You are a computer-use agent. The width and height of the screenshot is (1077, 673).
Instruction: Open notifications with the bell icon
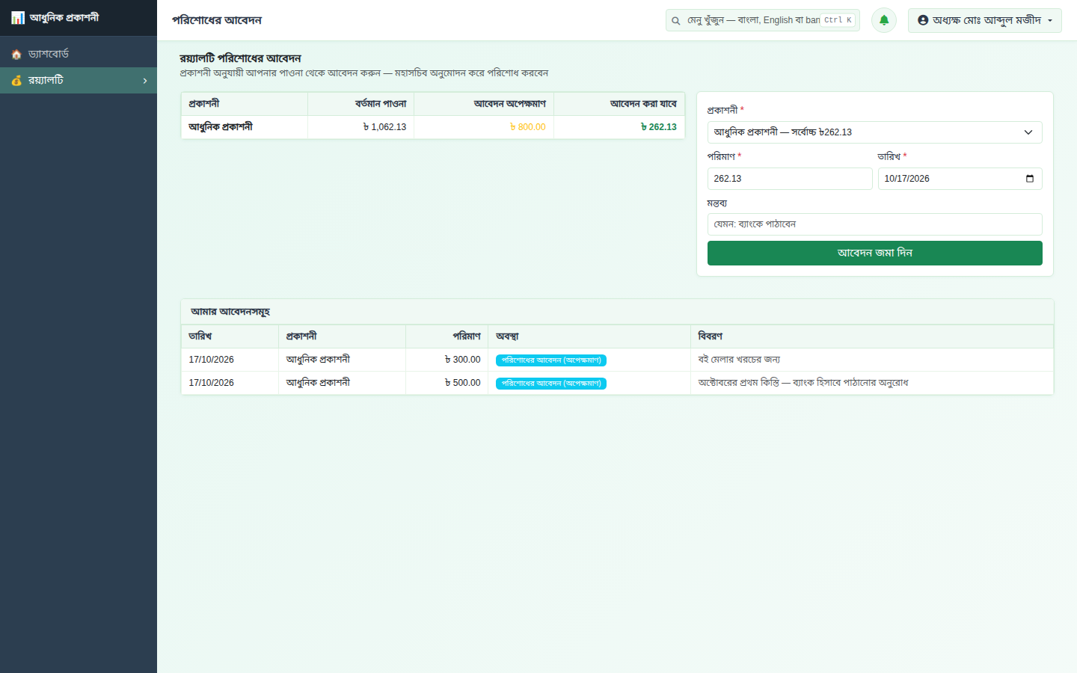(884, 20)
